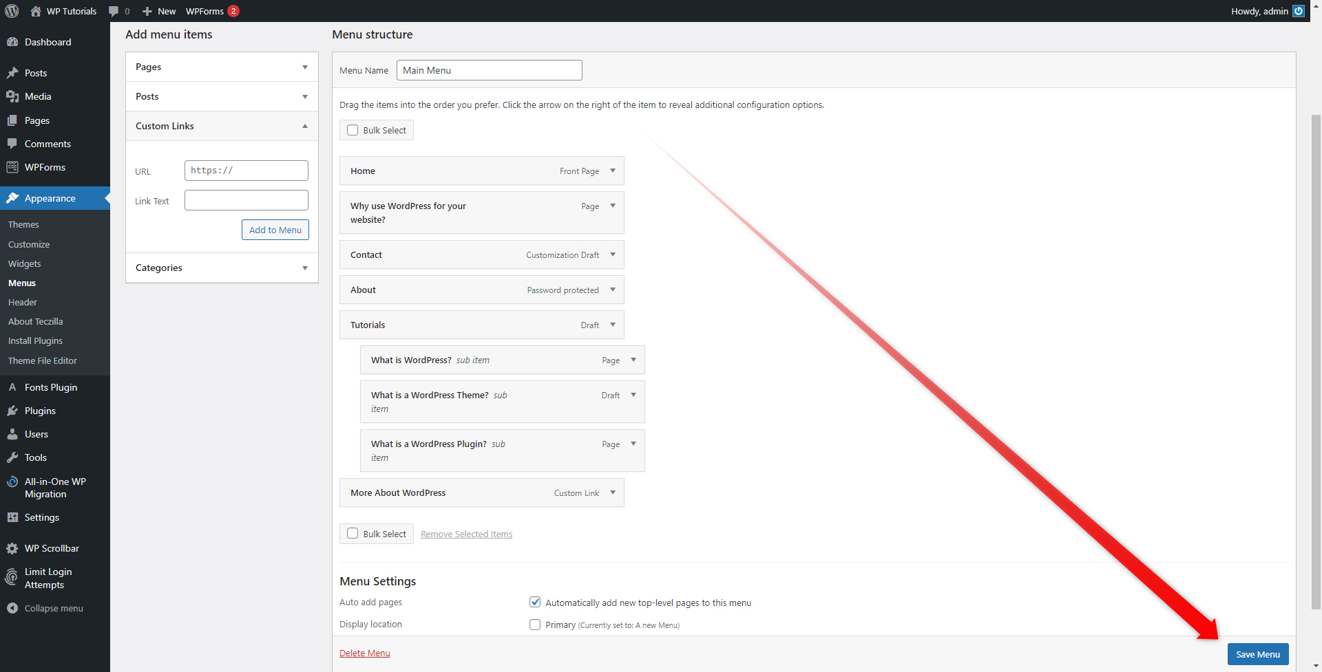Click the Delete Menu link
The height and width of the screenshot is (672, 1322).
pos(365,653)
